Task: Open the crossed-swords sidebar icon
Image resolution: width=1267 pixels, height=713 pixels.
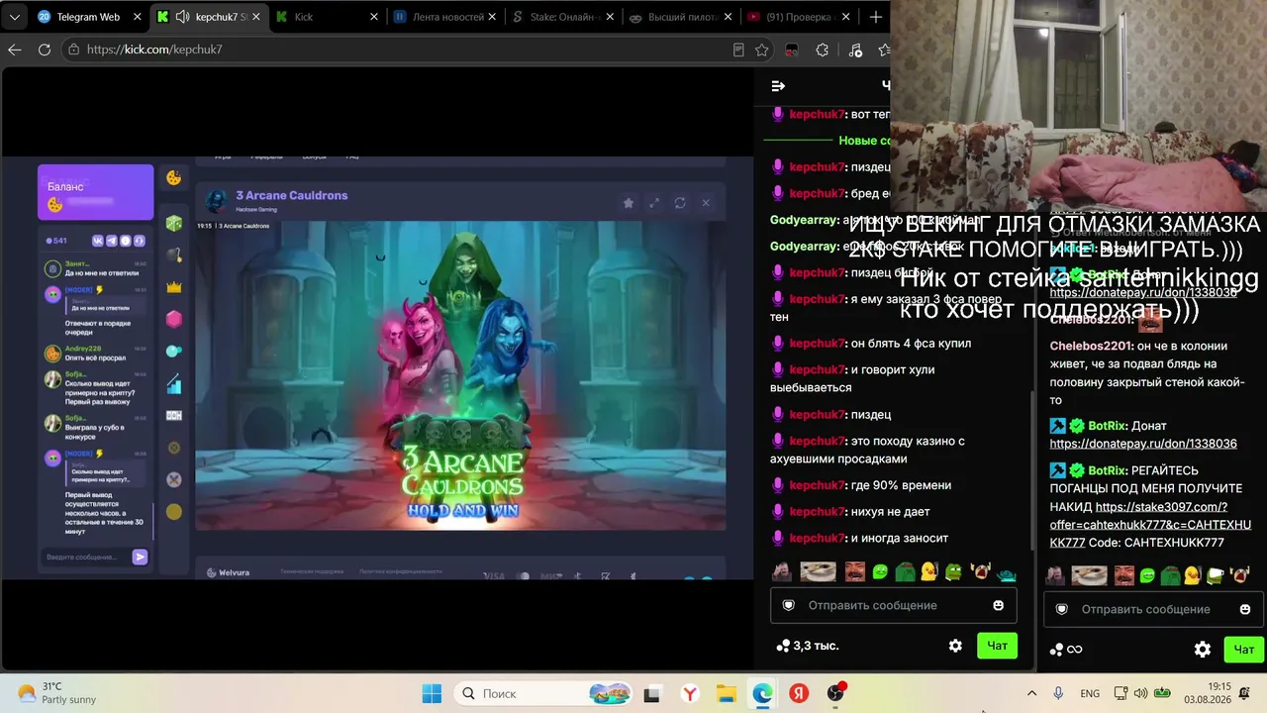Action: 174,479
